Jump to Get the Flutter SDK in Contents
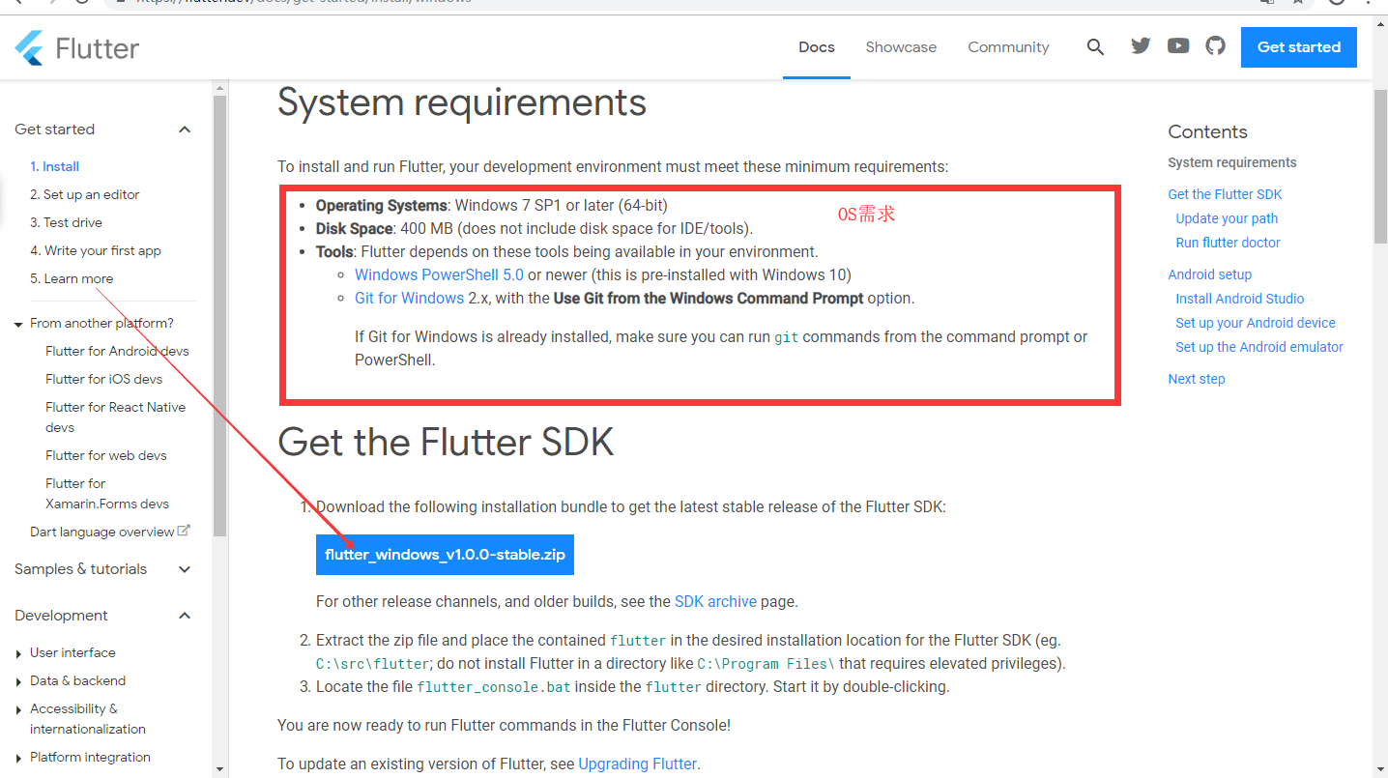The image size is (1388, 778). tap(1225, 194)
